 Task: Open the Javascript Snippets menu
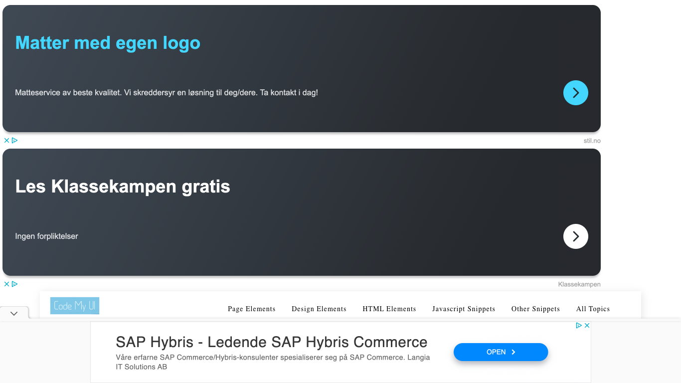point(464,309)
